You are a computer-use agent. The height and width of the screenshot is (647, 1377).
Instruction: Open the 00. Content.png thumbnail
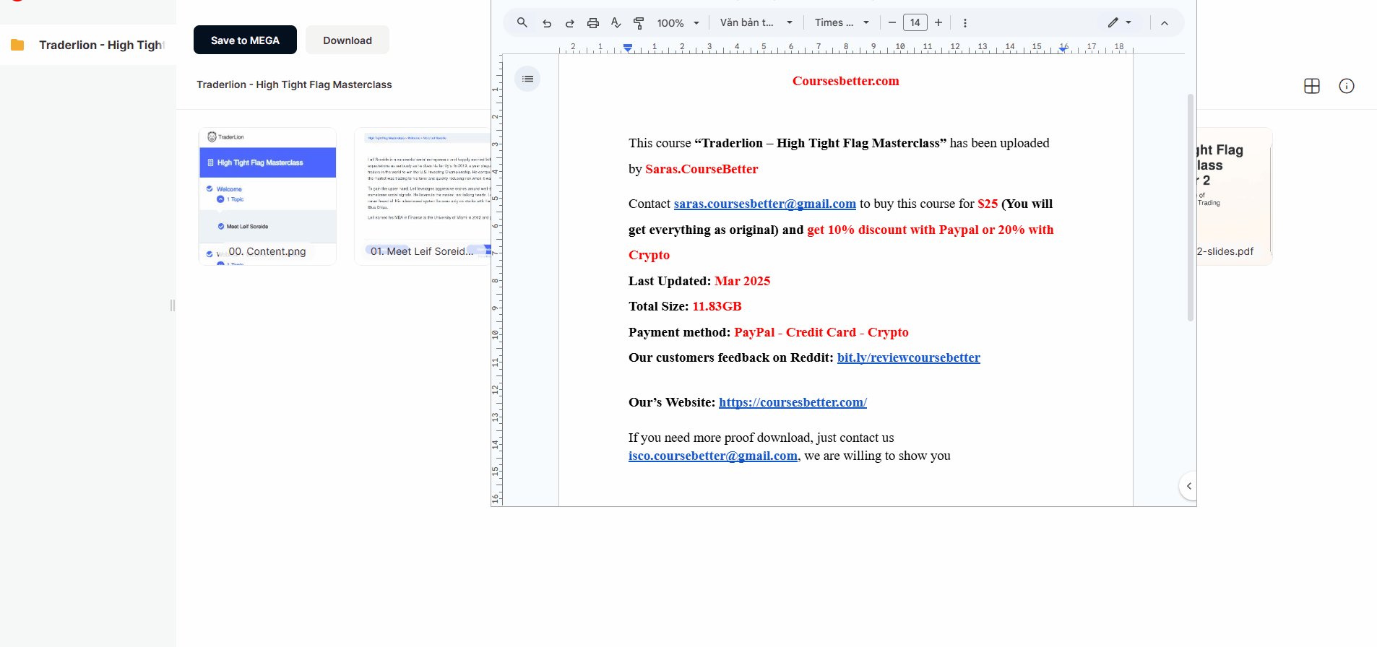[x=267, y=196]
